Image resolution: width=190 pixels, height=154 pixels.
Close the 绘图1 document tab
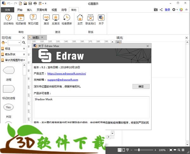coord(42,37)
